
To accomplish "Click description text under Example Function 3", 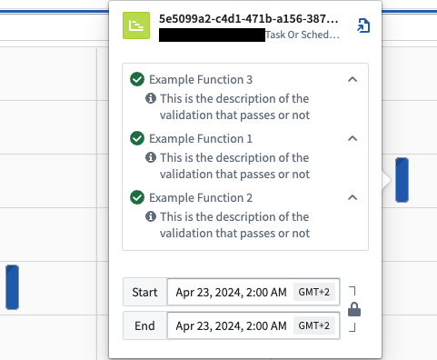I will point(234,106).
